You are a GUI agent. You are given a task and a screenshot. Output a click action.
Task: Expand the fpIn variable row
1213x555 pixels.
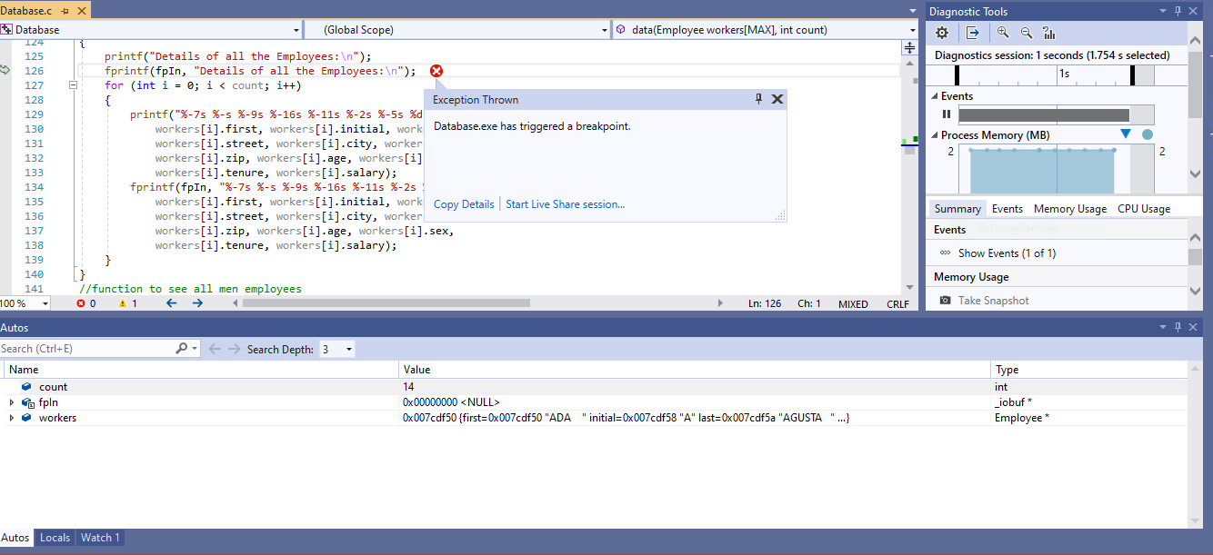(x=12, y=402)
